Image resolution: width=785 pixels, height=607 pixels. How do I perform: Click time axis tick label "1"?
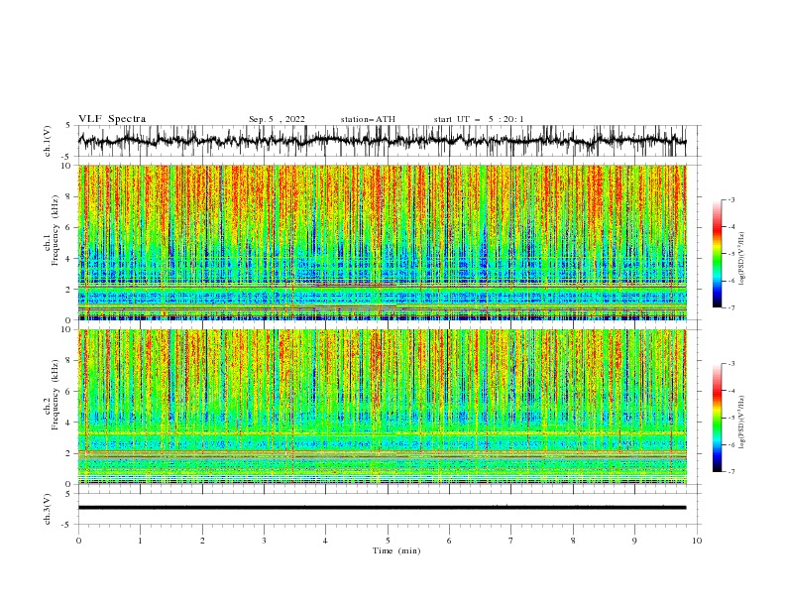point(141,541)
